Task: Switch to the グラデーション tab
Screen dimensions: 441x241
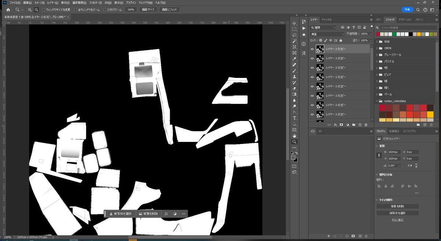Action: click(405, 19)
